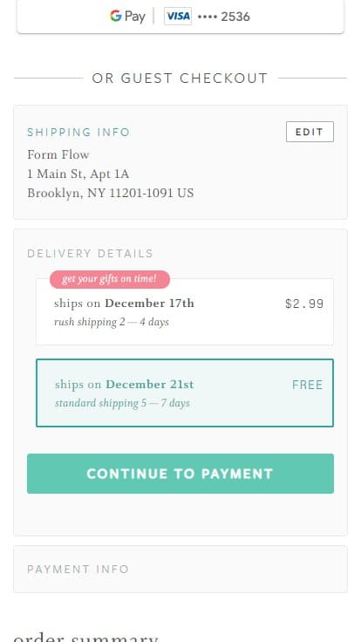Click the Or Guest Checkout divider text
The image size is (361, 642).
pyautogui.click(x=180, y=79)
